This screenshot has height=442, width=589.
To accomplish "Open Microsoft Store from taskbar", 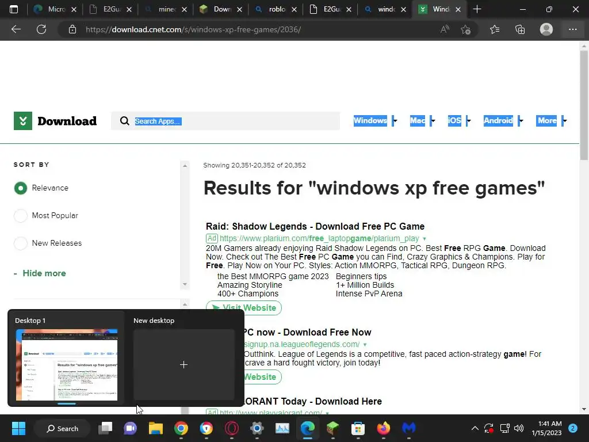I will coord(358,428).
